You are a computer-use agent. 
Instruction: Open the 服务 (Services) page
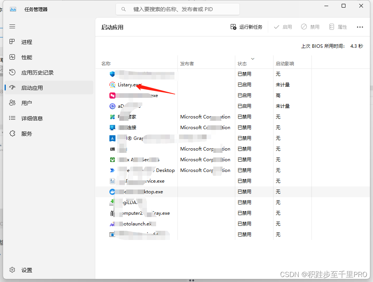click(x=49, y=133)
